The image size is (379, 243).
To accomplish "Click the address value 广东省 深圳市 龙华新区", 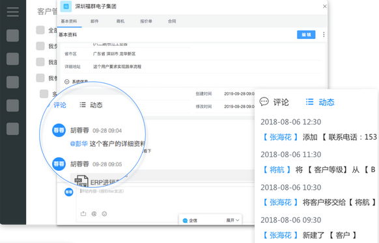I will (115, 54).
